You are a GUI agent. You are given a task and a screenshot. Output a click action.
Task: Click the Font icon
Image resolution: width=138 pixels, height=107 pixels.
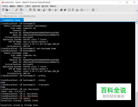click(x=55, y=10)
